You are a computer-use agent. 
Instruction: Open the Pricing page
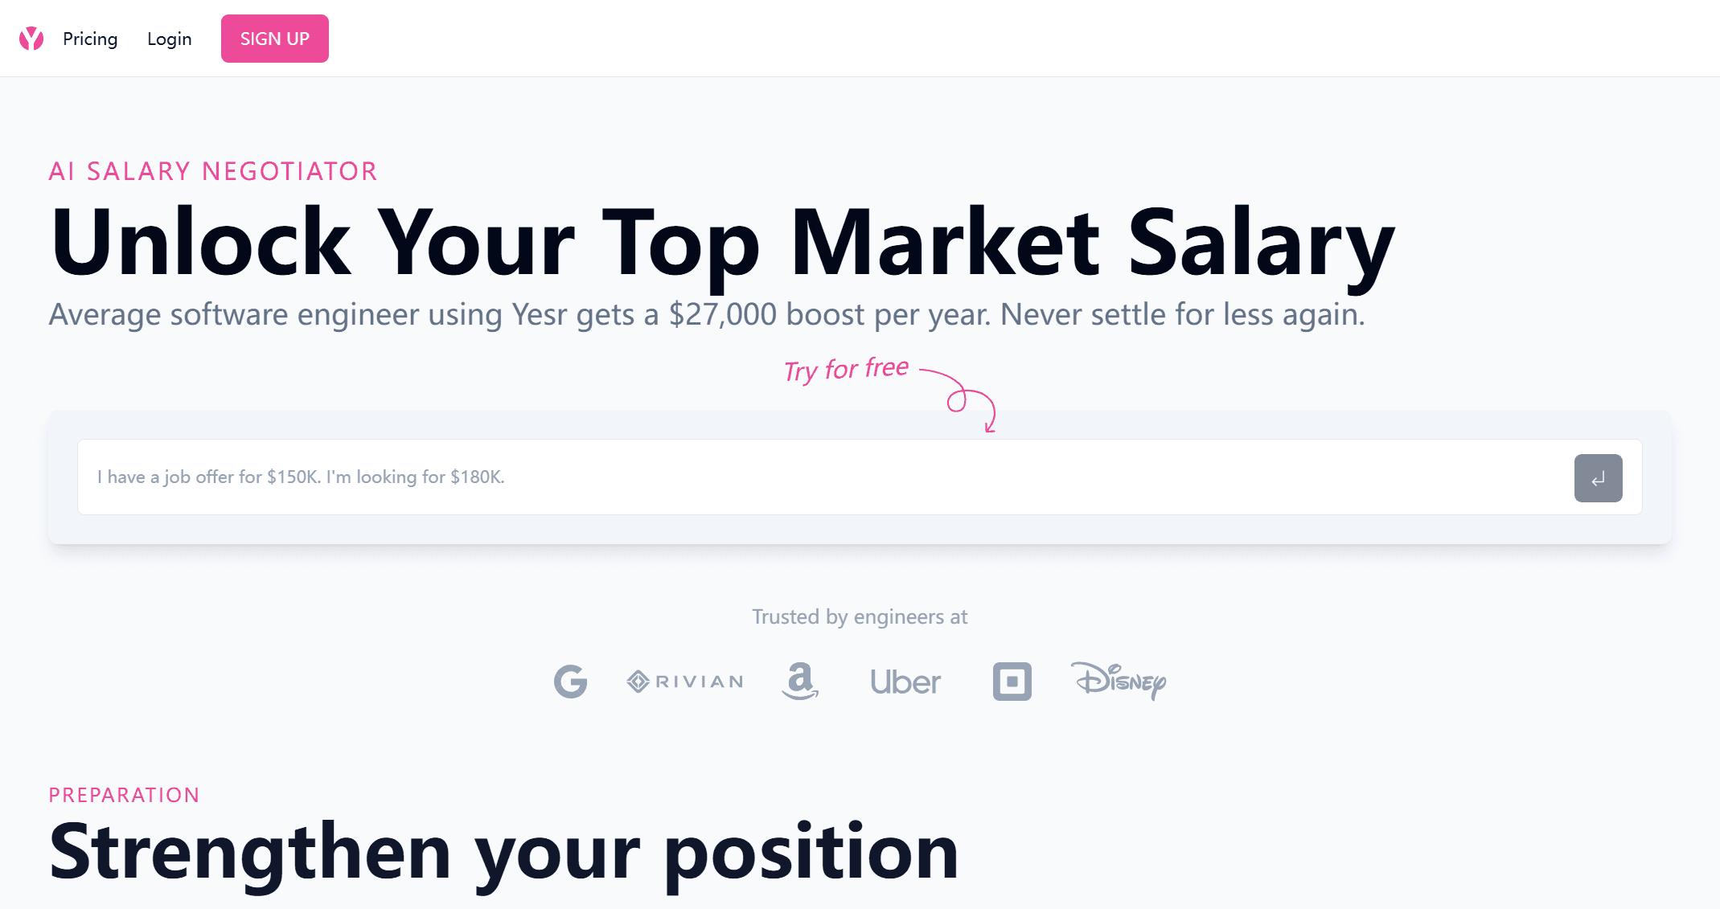tap(90, 39)
